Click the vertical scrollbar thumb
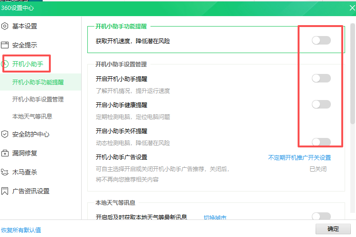 tap(352, 73)
